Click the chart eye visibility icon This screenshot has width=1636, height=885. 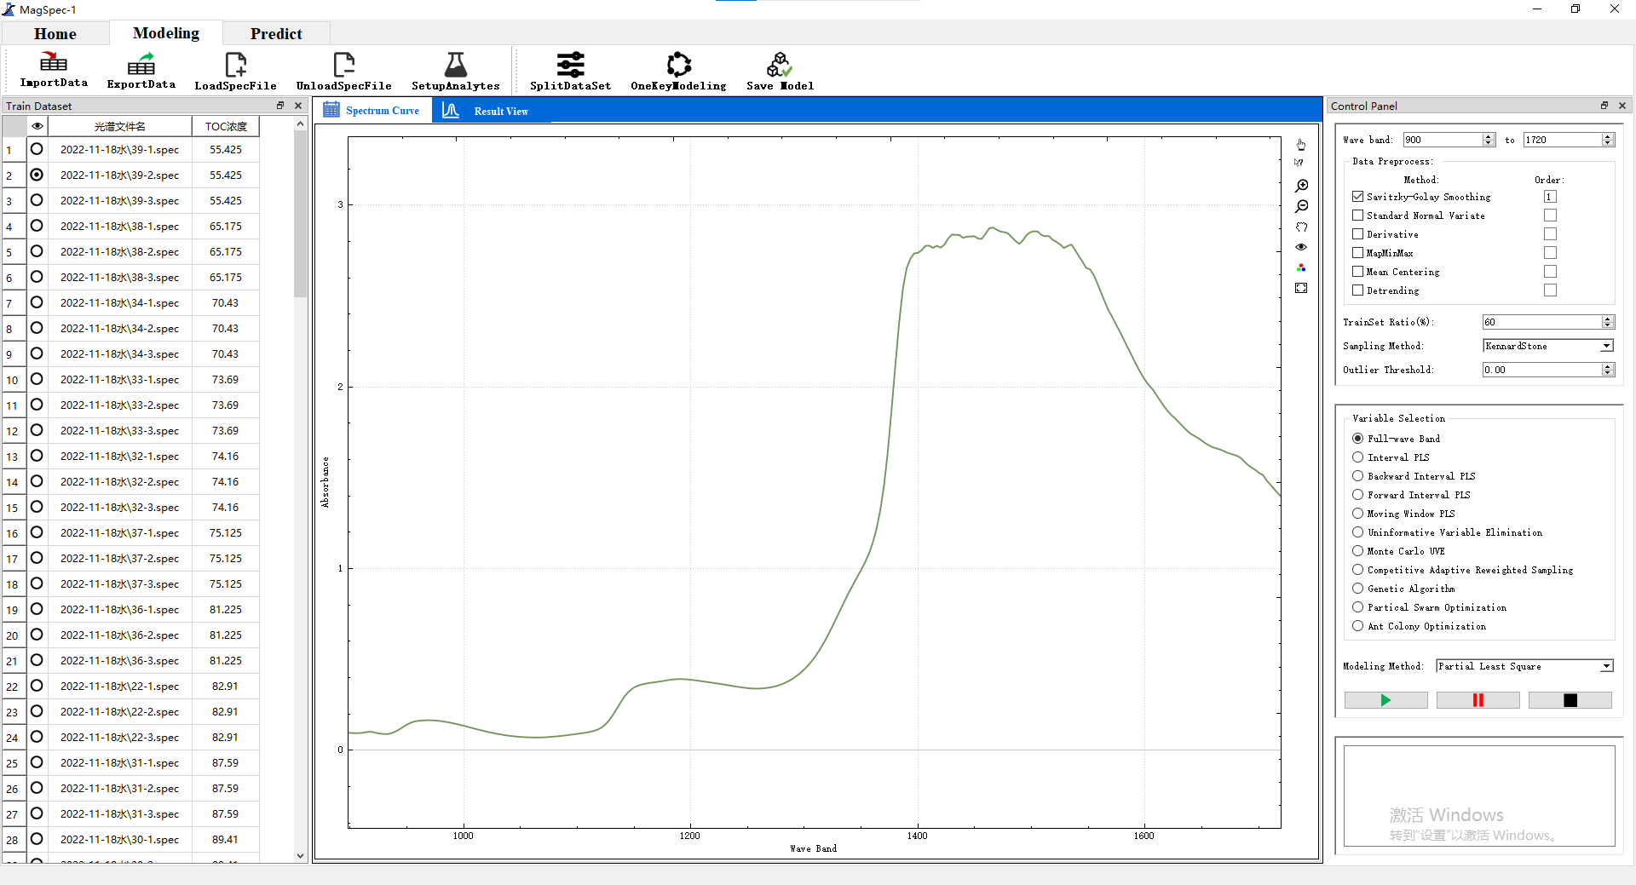click(x=1301, y=247)
